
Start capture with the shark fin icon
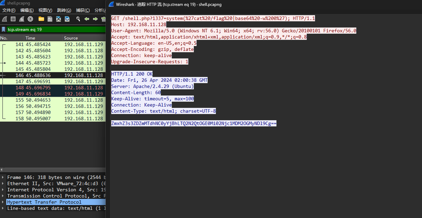5,19
